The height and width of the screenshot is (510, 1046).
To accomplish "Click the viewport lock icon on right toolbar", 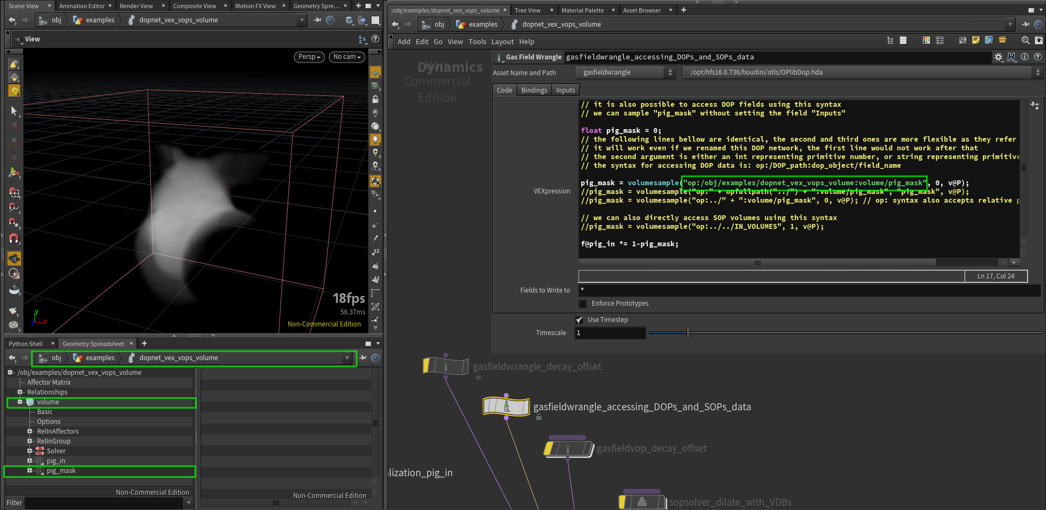I will pos(375,99).
